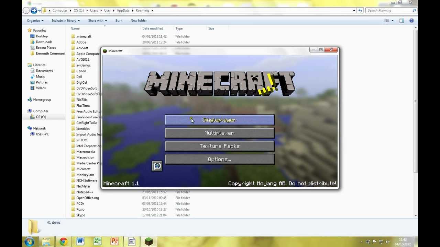Select the FileZilla folder
Viewport: 440px width, 247px height.
[82, 100]
